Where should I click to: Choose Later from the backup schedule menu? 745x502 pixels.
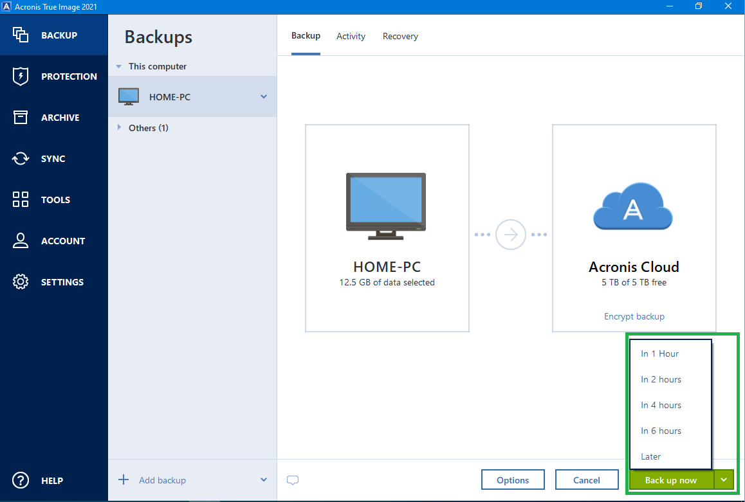pos(650,456)
